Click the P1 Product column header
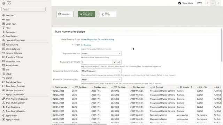This screenshot has height=125, width=223. pyautogui.click(x=163, y=87)
